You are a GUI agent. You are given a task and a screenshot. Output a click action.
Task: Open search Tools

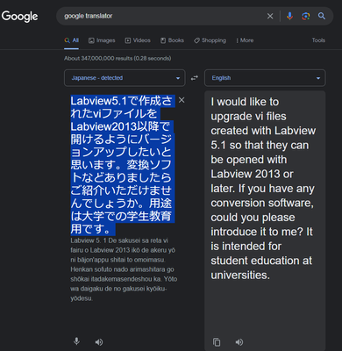(x=318, y=40)
